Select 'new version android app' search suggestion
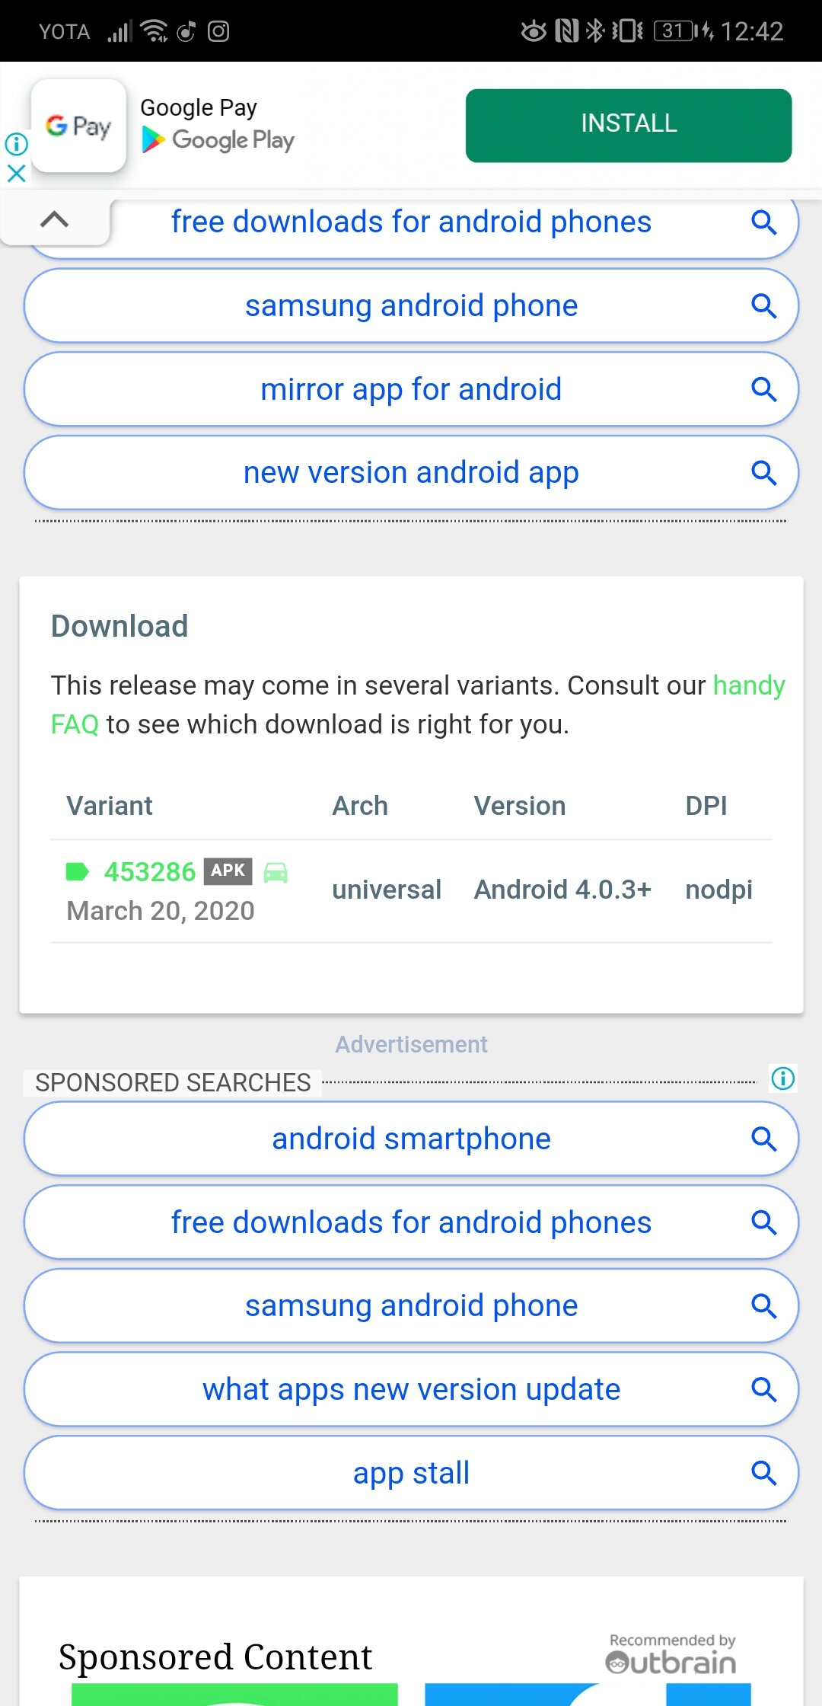 (411, 473)
